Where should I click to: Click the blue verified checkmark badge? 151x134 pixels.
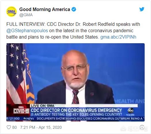click(x=74, y=9)
